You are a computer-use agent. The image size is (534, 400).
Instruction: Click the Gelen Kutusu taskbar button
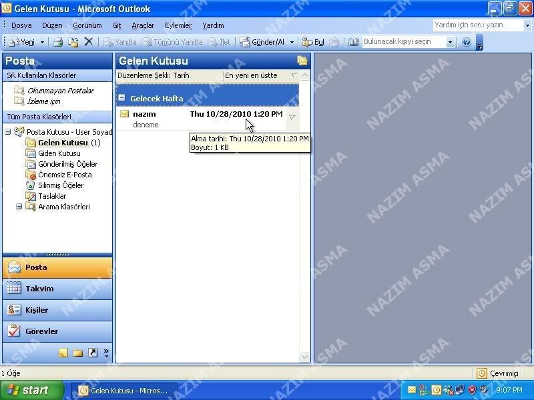pos(124,391)
